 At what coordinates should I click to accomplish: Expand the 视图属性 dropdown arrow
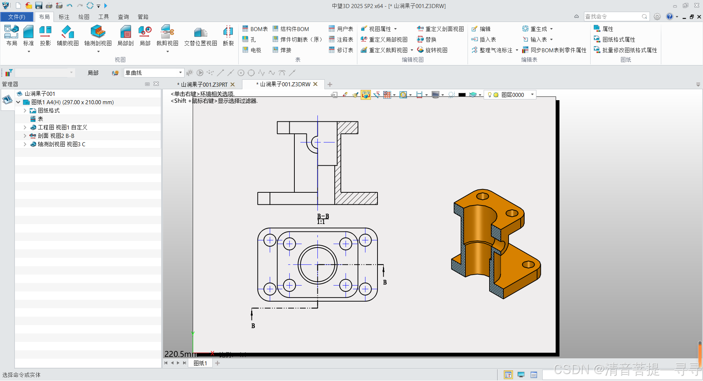(x=395, y=29)
